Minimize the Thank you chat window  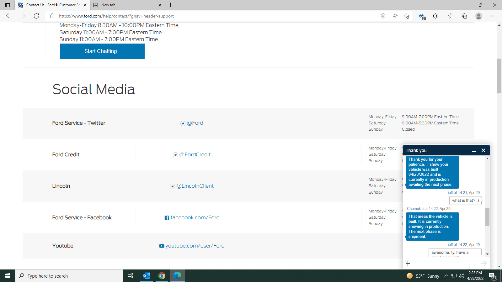point(474,151)
